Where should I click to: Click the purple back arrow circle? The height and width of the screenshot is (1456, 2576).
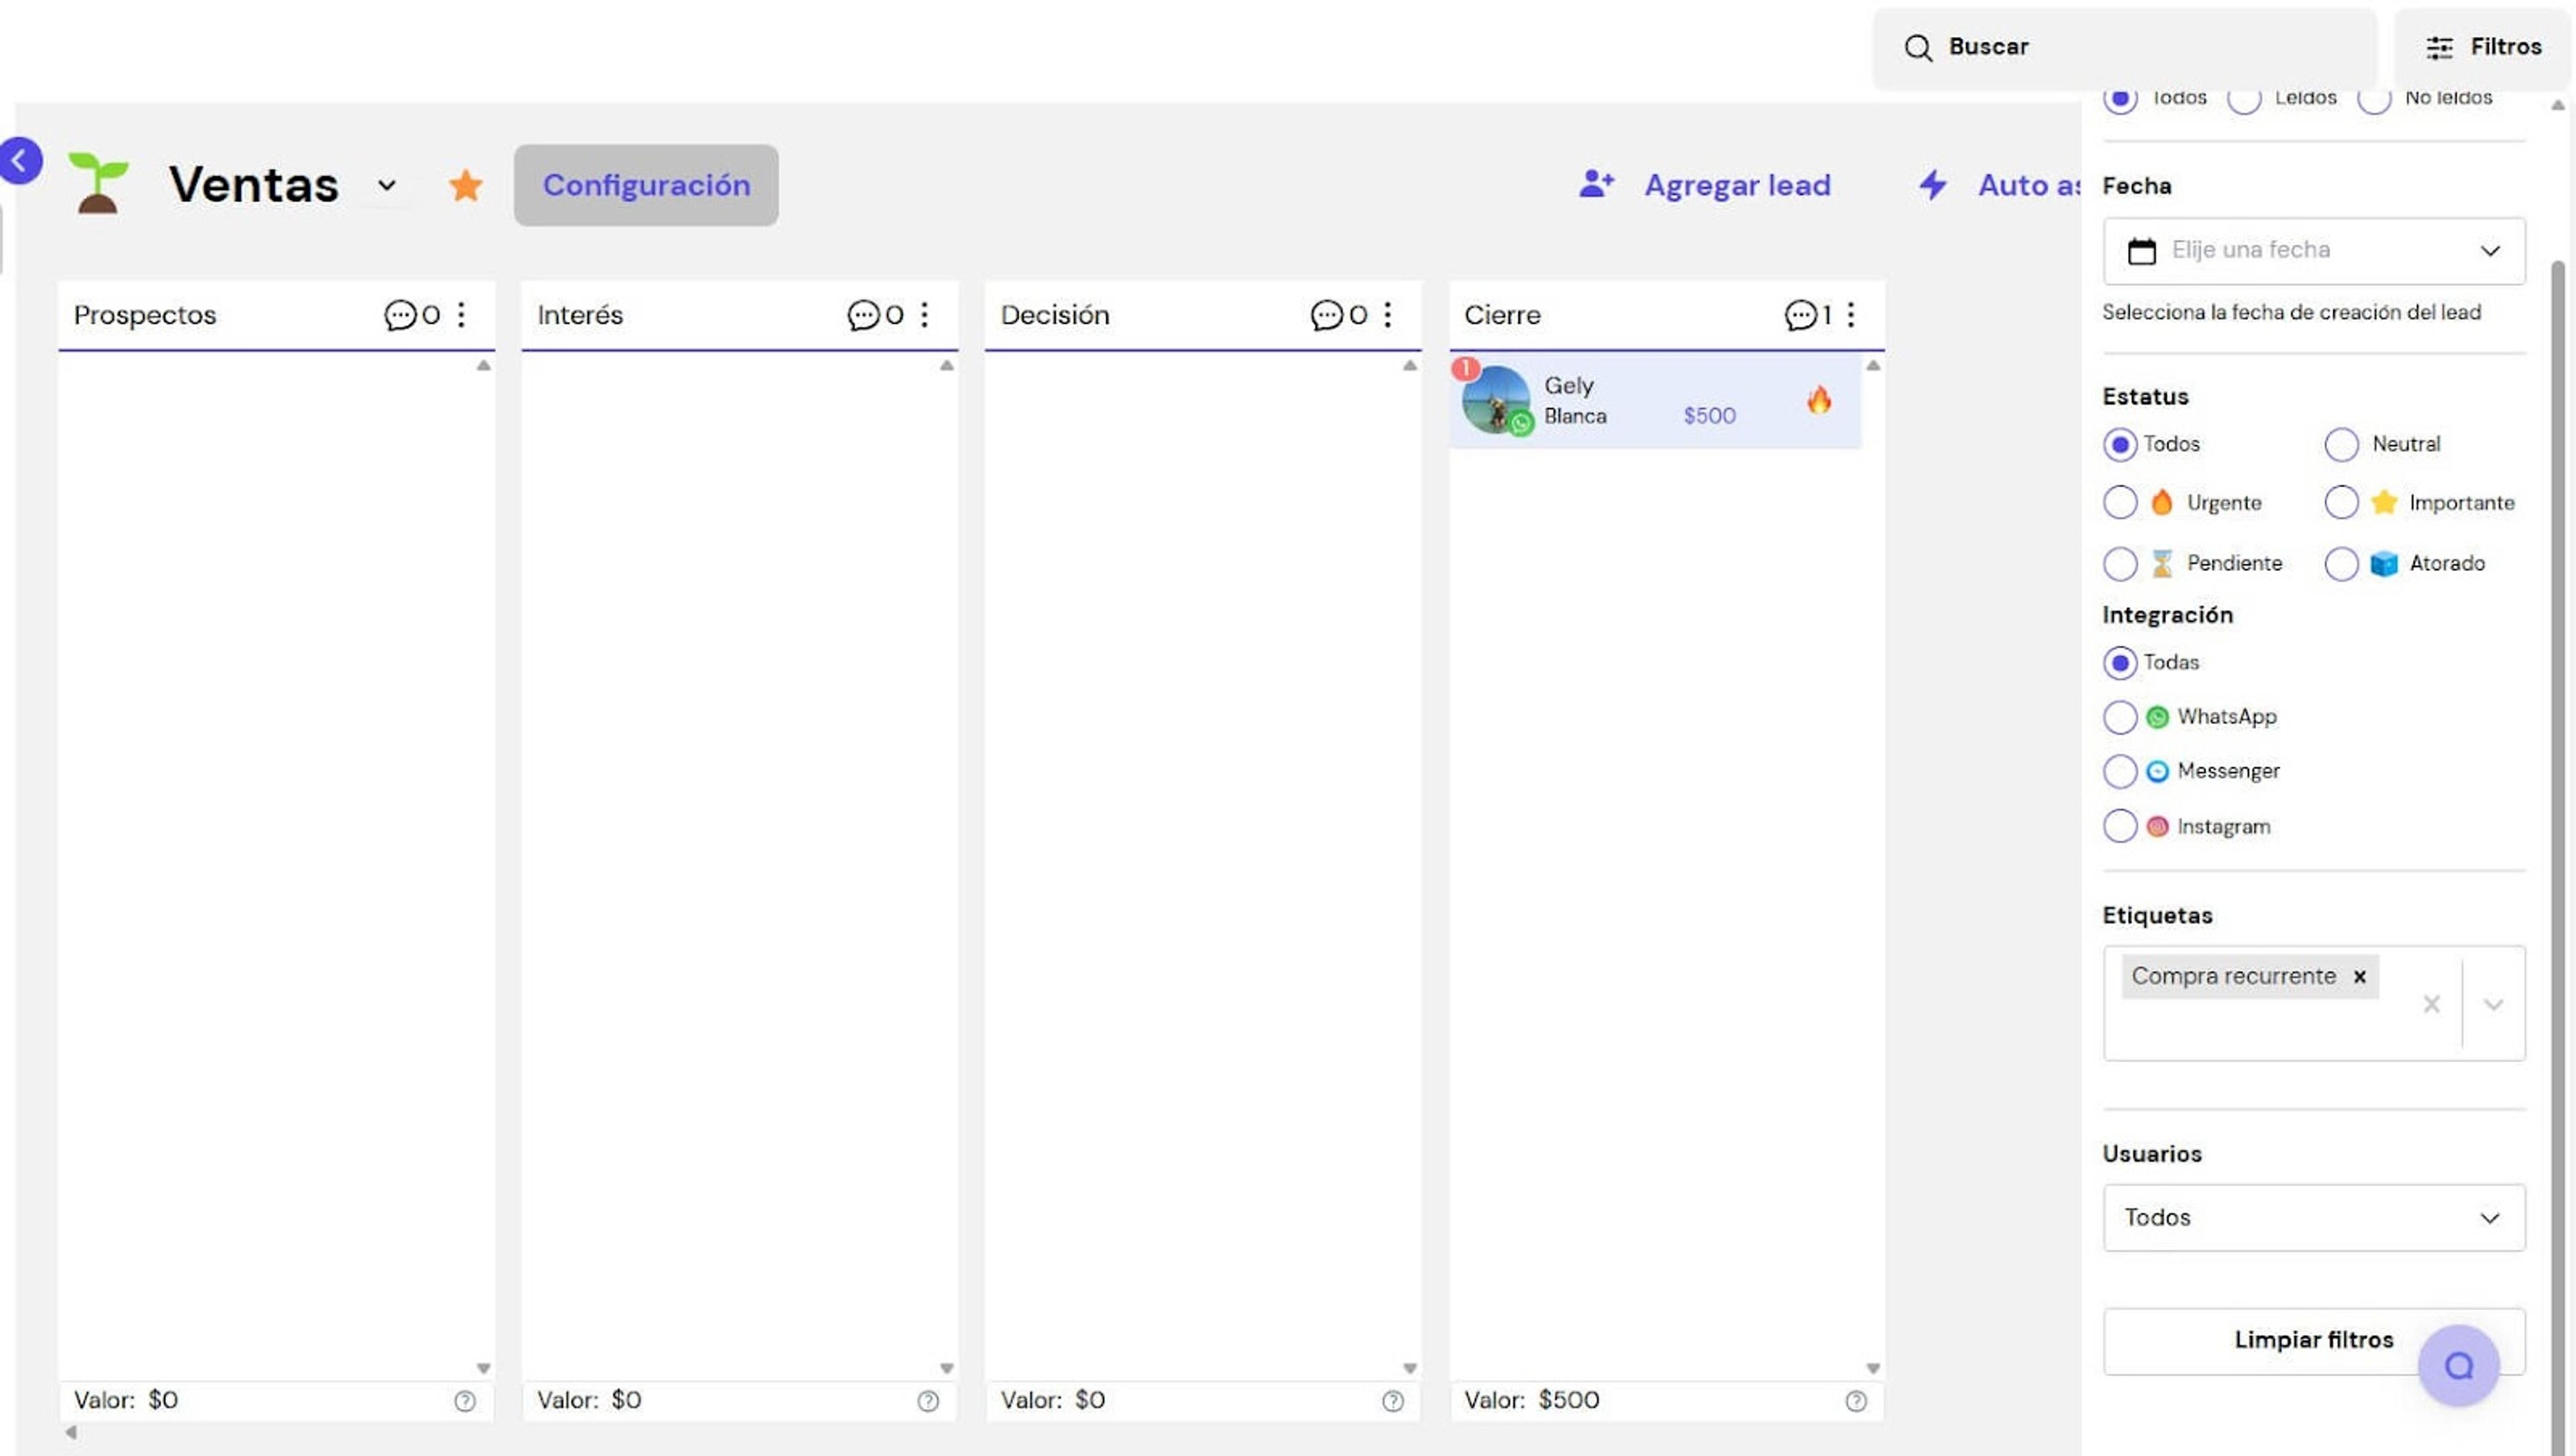point(20,161)
